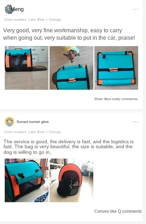Open Sunset sunset glow's avatar
This screenshot has height=224, width=146.
[9, 122]
